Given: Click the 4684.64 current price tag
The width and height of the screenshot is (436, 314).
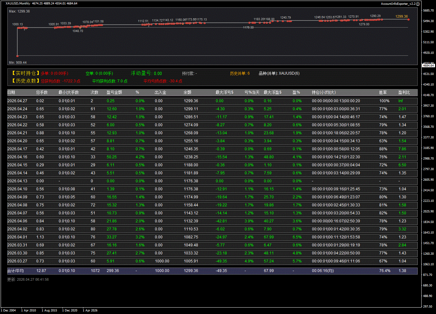Looking at the screenshot, I should [x=428, y=65].
